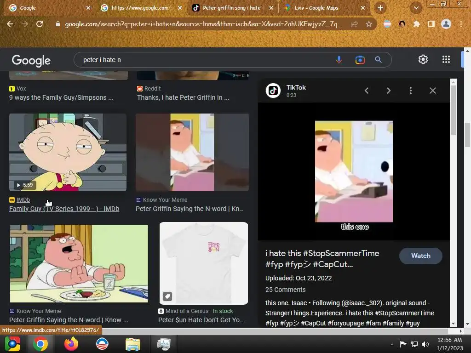The height and width of the screenshot is (353, 471).
Task: Open Family Guy (TV Series 1999– ) - IMDb link
Action: point(64,209)
